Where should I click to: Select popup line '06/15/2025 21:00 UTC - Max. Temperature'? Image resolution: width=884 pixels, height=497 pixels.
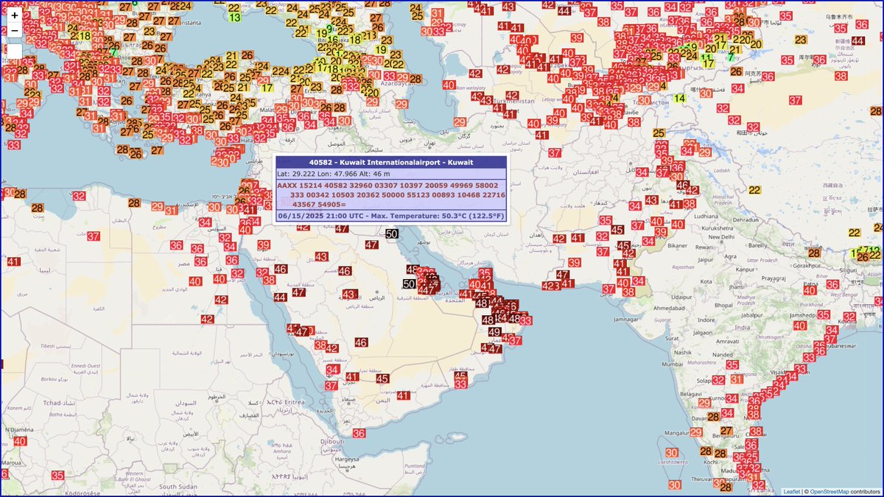(x=391, y=216)
